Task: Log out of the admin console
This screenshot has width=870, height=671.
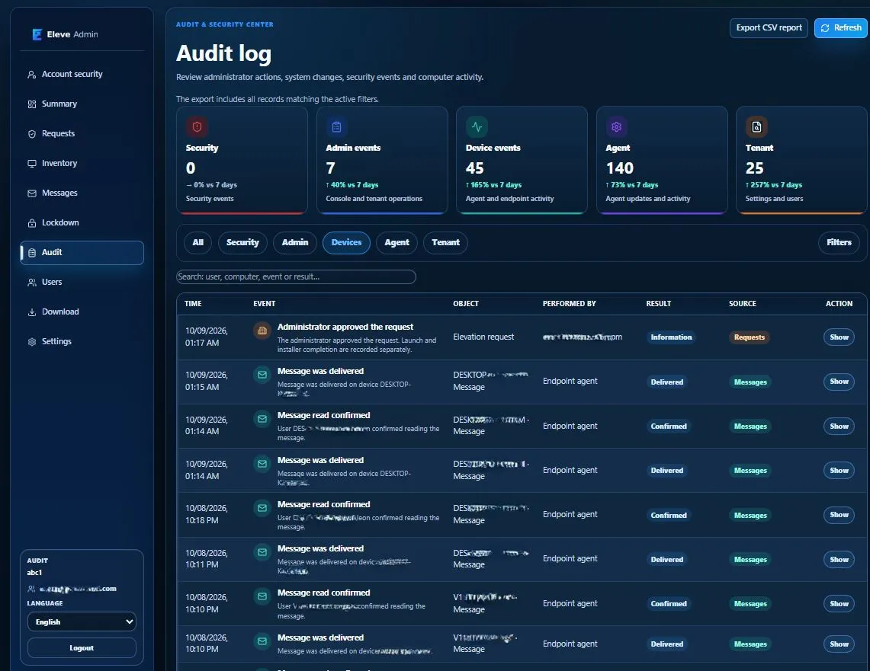Action: 82,647
